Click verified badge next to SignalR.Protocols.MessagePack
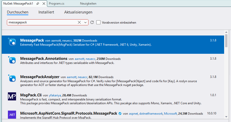 pyautogui.click(x=120, y=113)
